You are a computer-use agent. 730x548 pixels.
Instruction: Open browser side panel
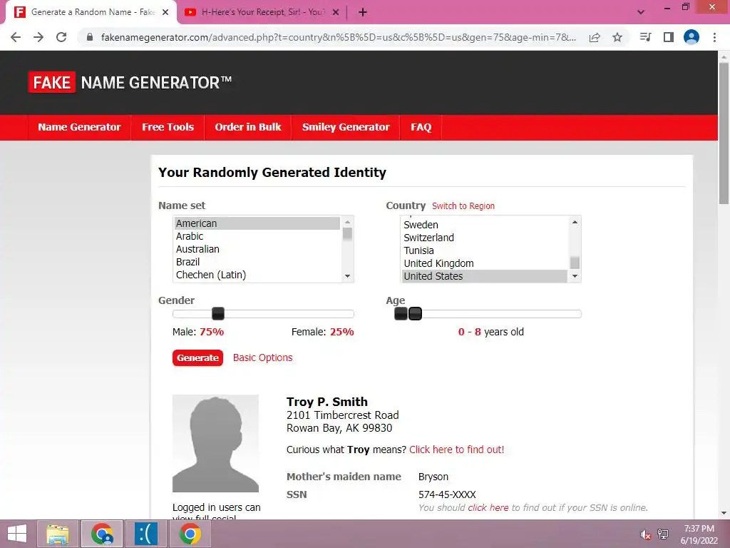[669, 37]
